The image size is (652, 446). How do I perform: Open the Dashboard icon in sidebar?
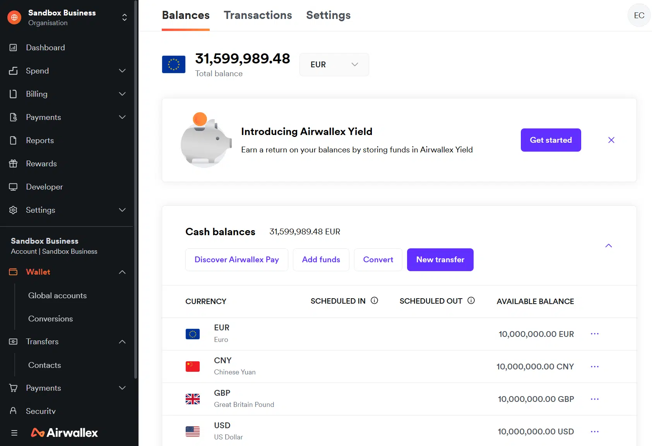[13, 48]
